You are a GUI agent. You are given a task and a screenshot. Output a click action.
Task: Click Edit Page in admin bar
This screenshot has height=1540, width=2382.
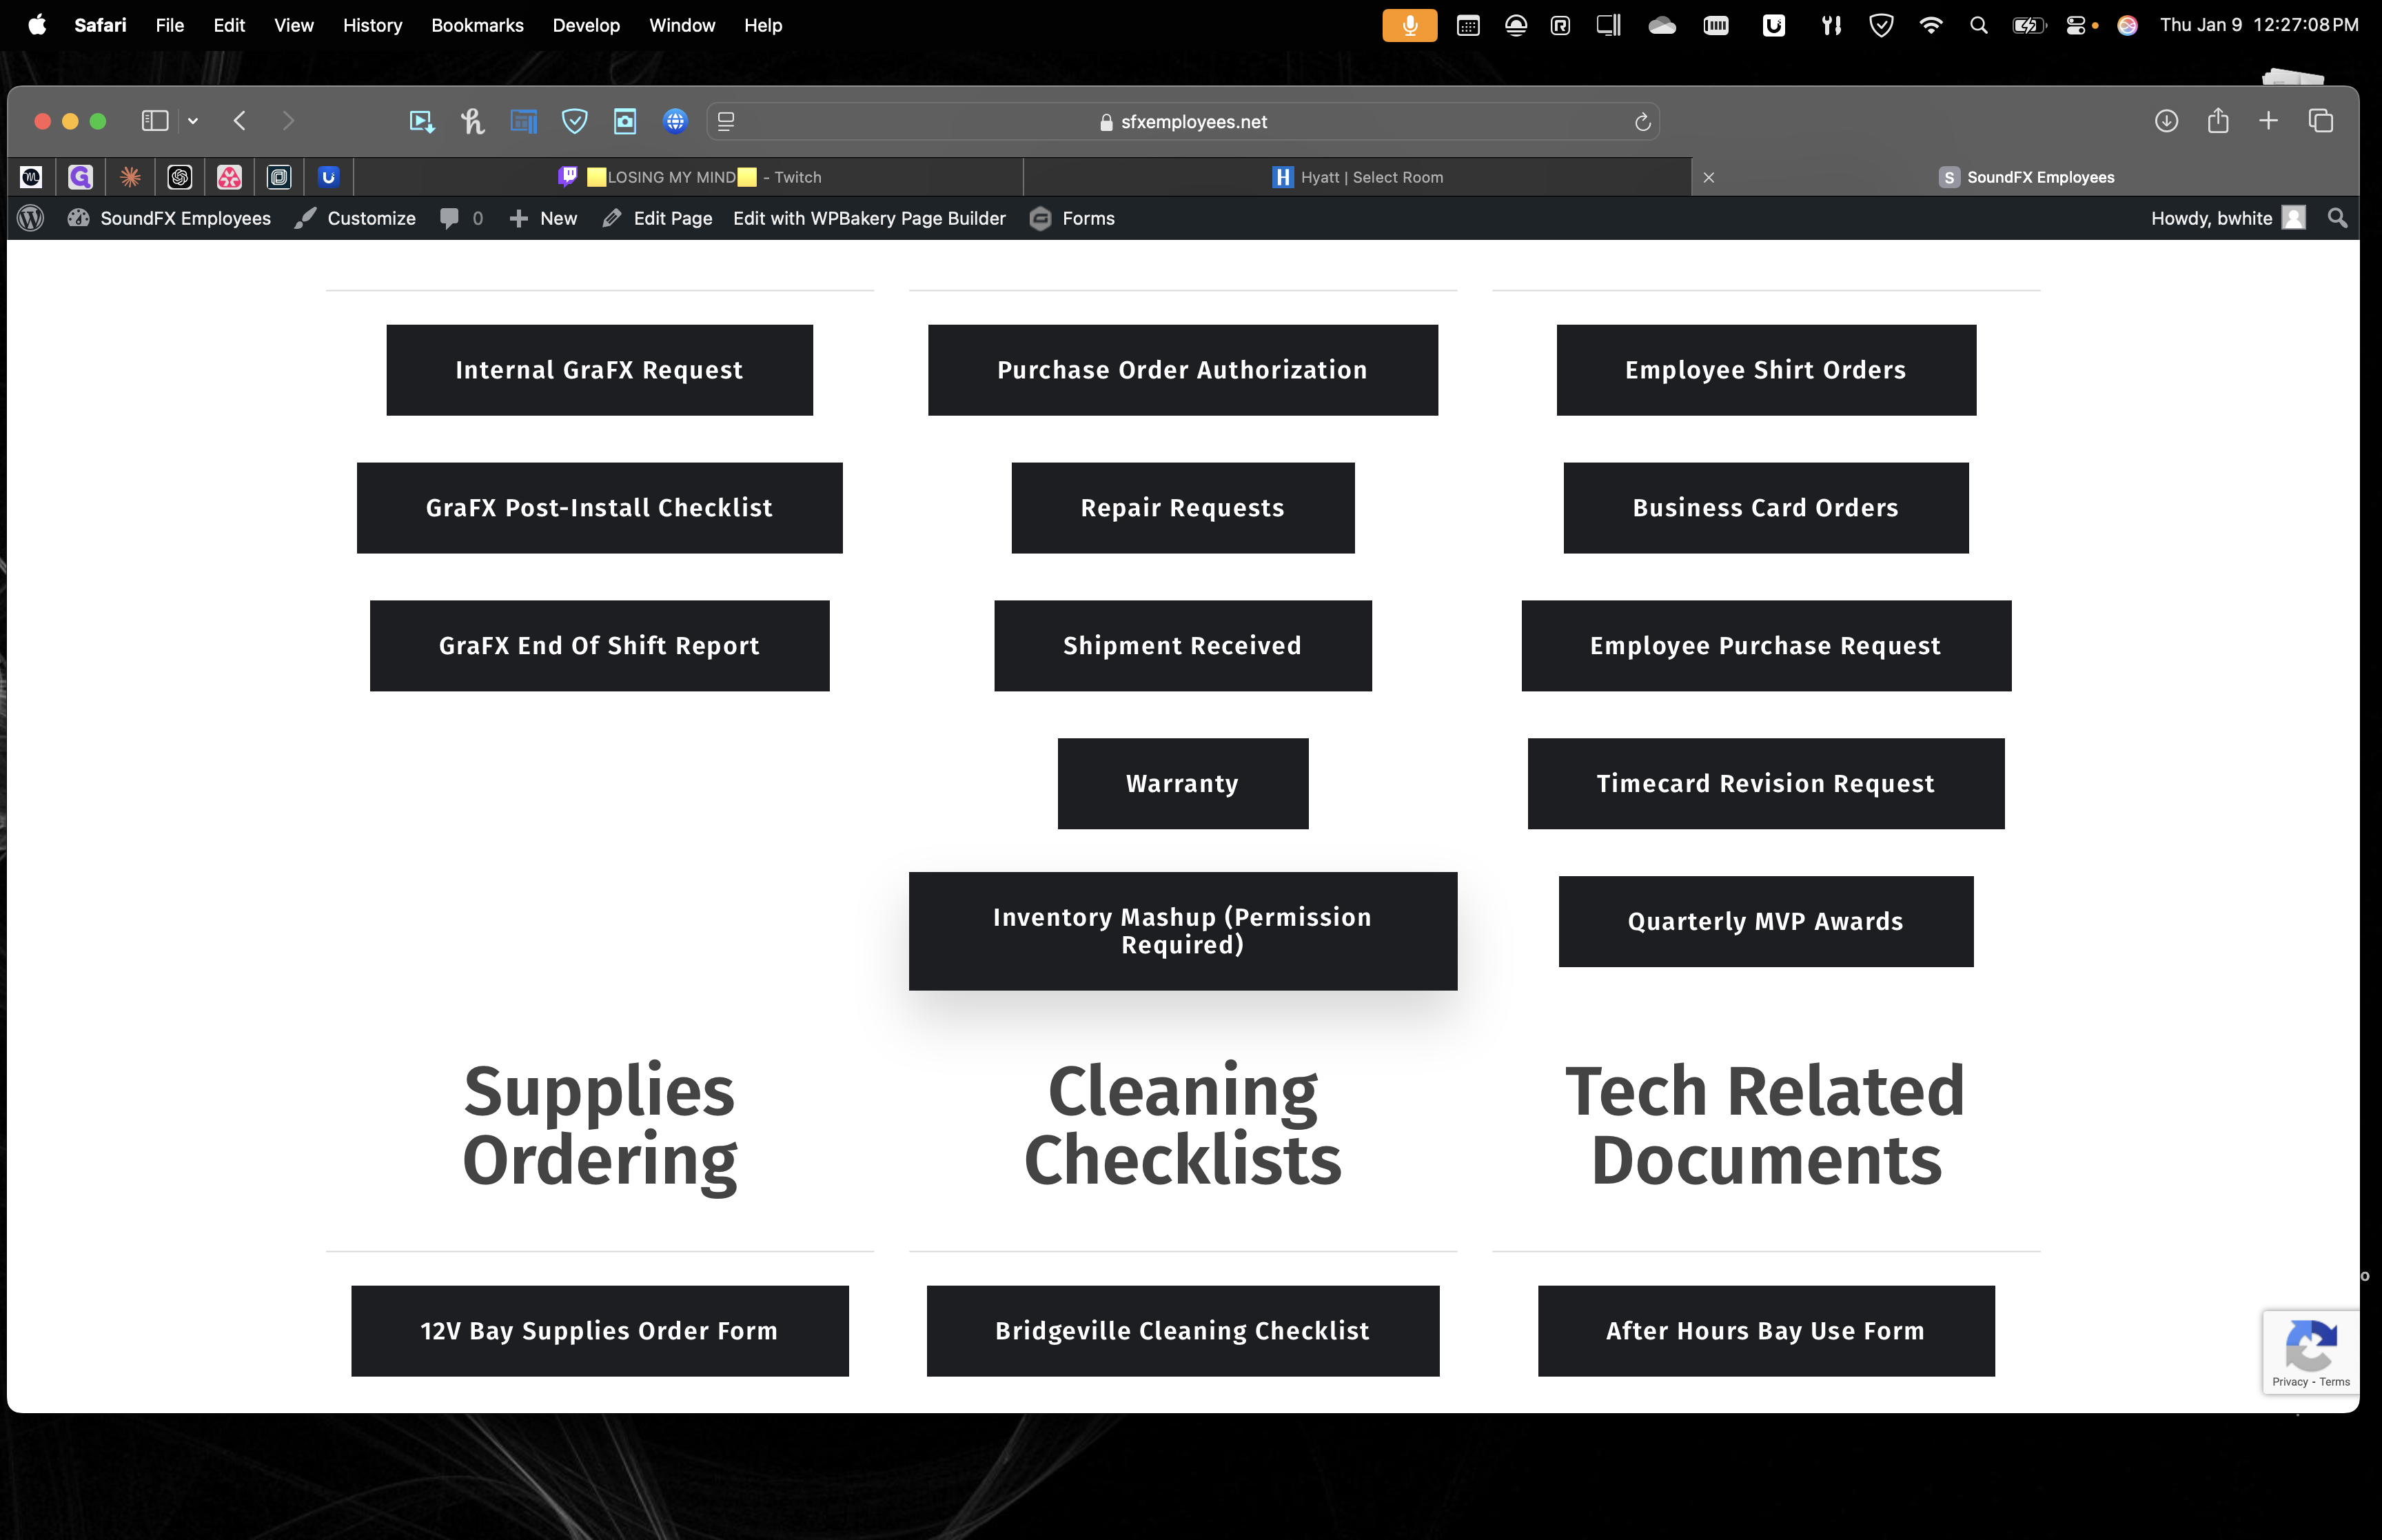click(658, 218)
